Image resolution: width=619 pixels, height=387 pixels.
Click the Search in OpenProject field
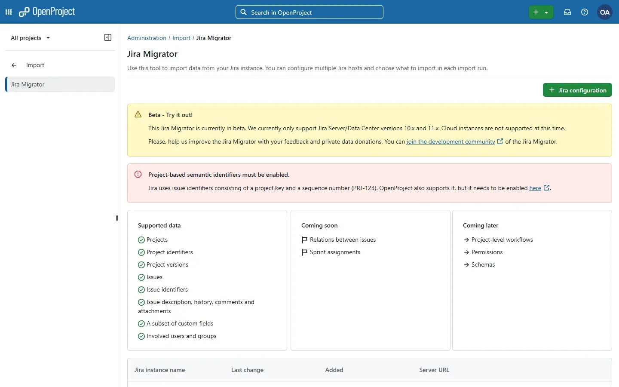[x=309, y=12]
